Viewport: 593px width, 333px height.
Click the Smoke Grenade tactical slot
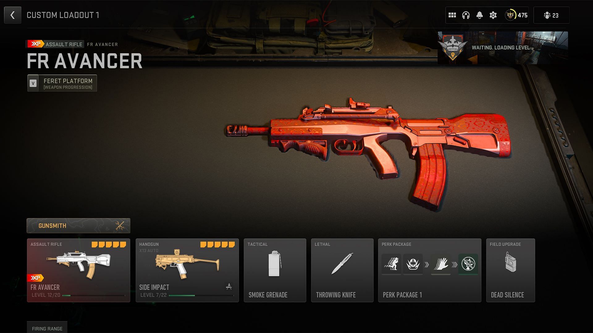[x=275, y=270]
